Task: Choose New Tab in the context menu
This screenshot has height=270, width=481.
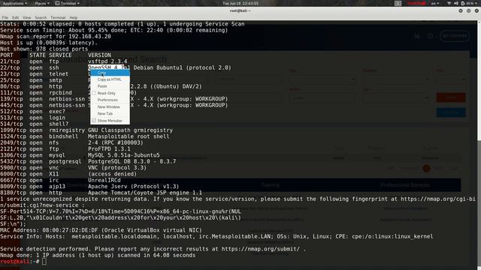Action: (x=110, y=113)
